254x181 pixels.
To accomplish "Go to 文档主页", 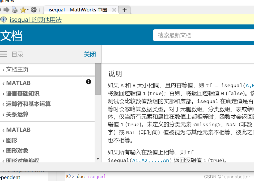I will point(17,69).
